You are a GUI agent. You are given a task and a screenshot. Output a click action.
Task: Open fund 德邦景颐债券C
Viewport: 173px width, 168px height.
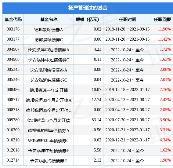[x=49, y=40]
